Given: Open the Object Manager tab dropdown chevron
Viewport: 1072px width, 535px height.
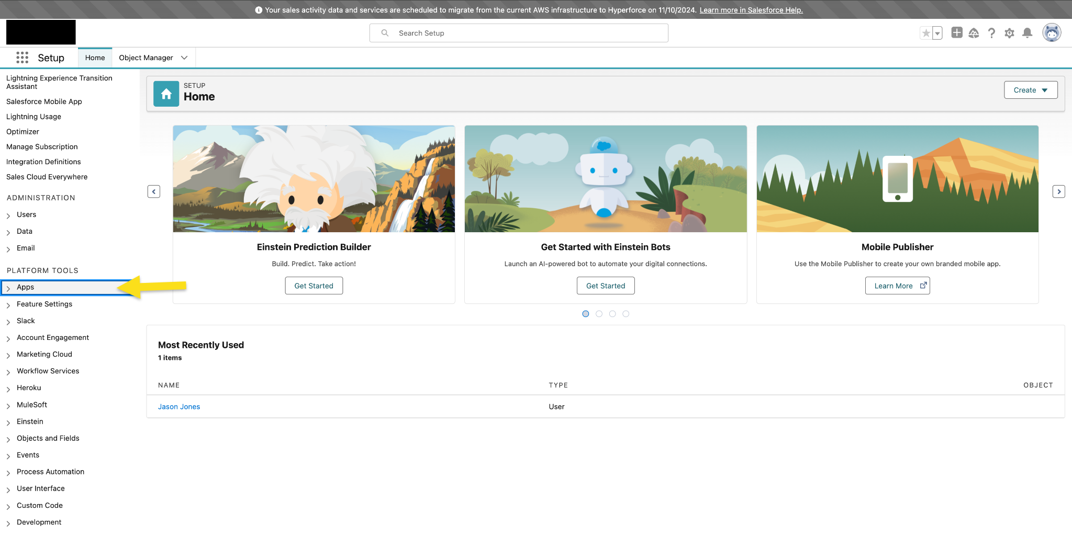Looking at the screenshot, I should [x=184, y=58].
